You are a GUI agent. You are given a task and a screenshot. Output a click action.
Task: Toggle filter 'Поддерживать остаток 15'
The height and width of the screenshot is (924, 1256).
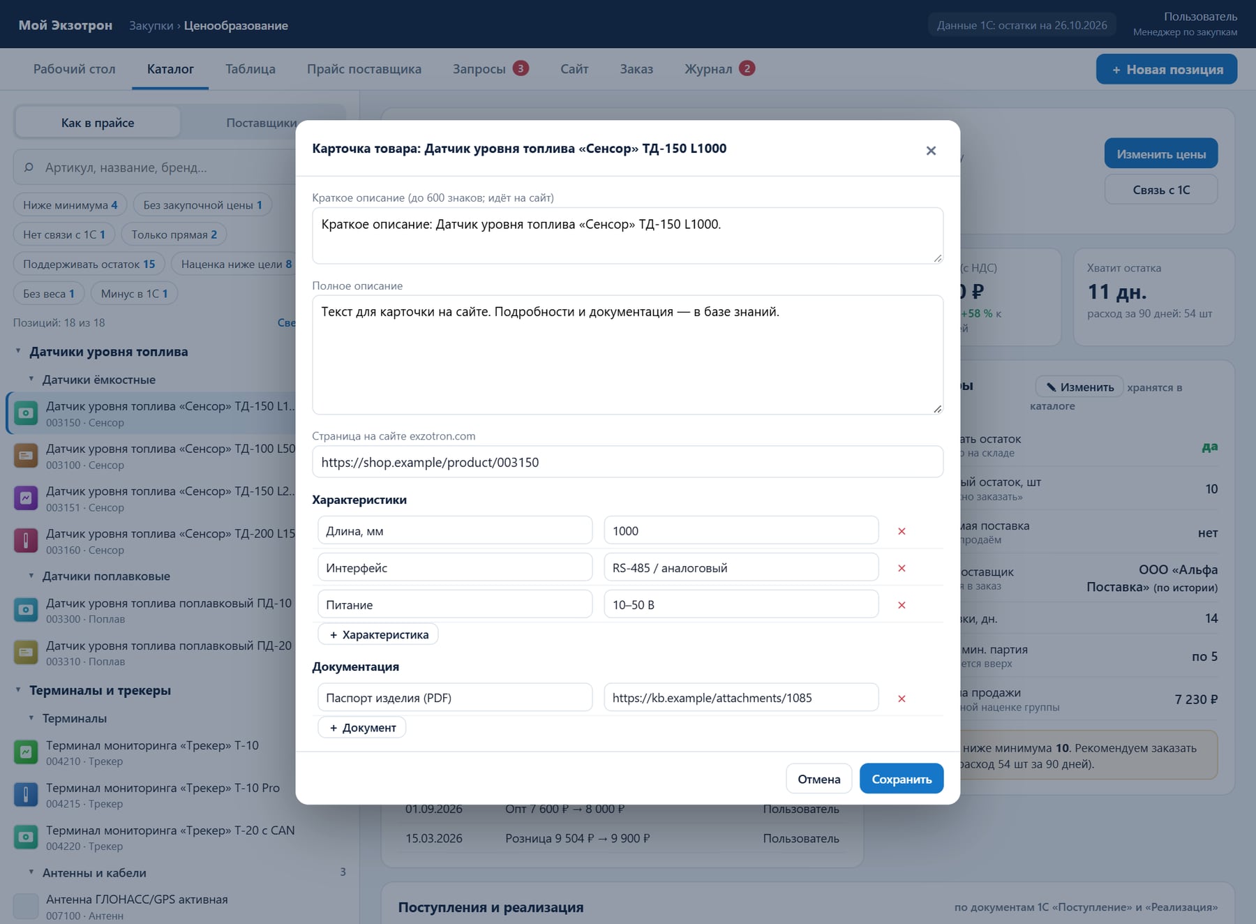click(x=89, y=264)
